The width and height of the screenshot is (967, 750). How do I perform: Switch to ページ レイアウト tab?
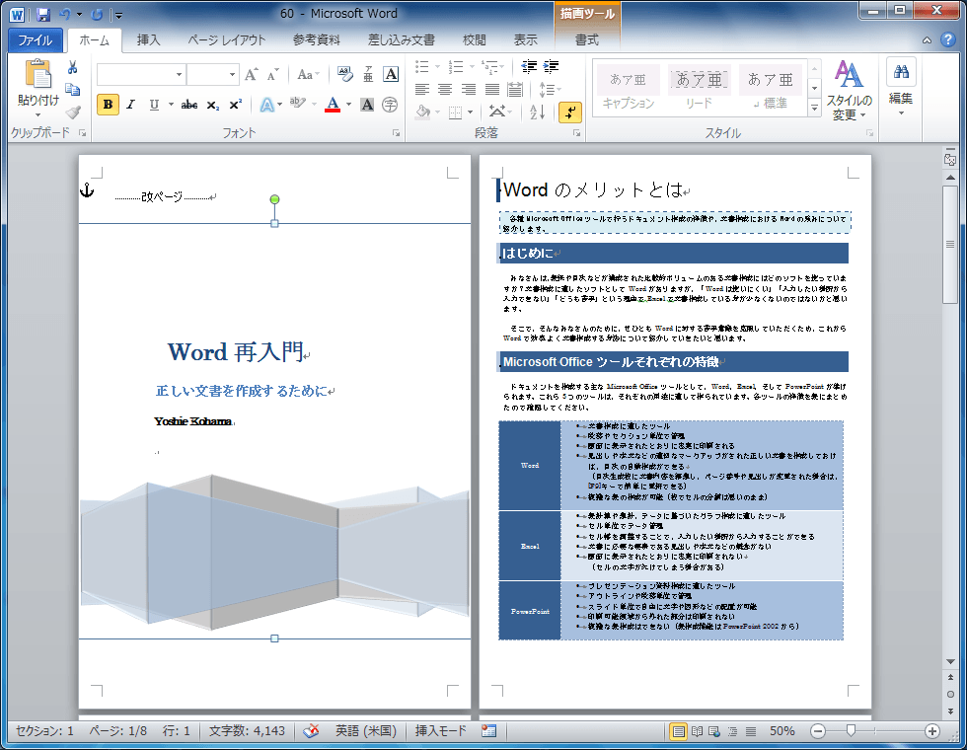226,40
